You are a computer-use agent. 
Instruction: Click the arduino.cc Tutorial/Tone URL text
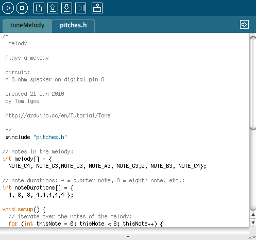[58, 115]
